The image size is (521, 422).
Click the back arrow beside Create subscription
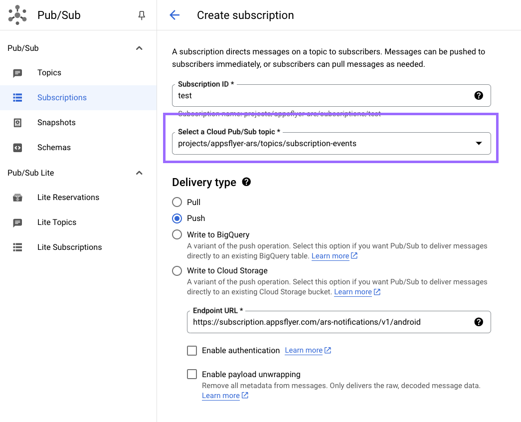point(174,15)
